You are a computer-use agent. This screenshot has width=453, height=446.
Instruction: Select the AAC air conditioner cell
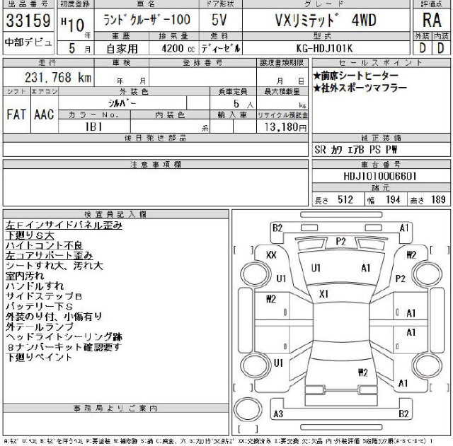coord(43,115)
